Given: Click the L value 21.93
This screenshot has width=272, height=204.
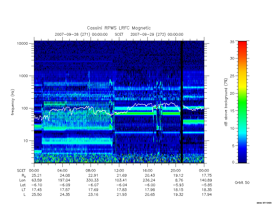Looking at the screenshot, I should pos(122,195).
